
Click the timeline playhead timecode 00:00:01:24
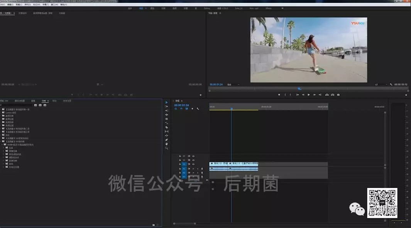point(181,105)
